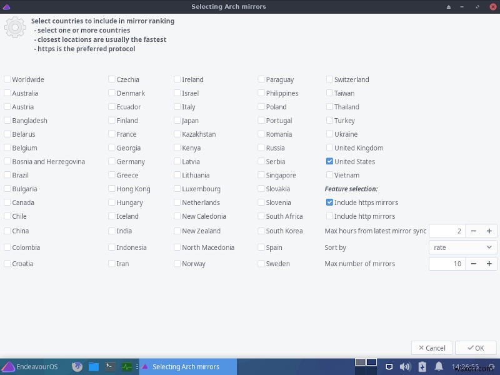
Task: Open notifications from the bell icon
Action: 438,367
